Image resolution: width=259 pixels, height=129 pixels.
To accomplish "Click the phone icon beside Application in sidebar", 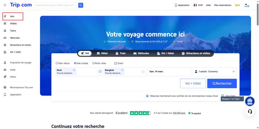I will [5, 95].
